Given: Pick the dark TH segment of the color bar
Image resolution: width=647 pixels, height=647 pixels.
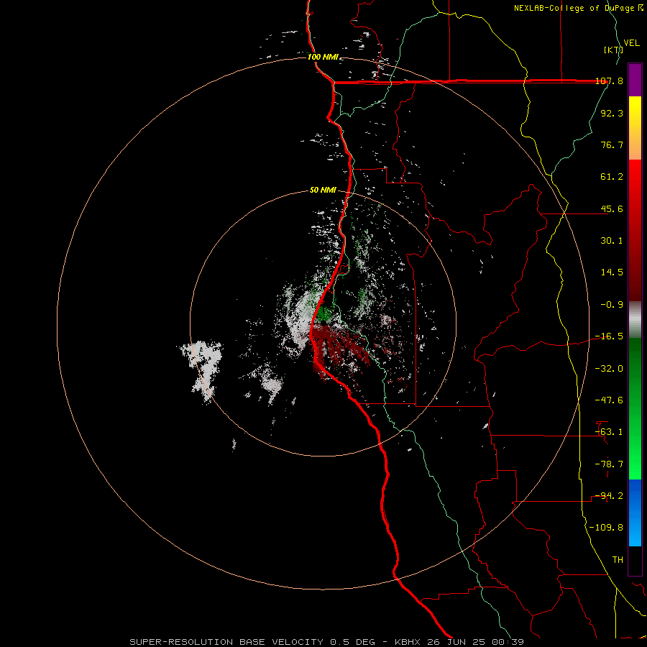Looking at the screenshot, I should tap(635, 561).
